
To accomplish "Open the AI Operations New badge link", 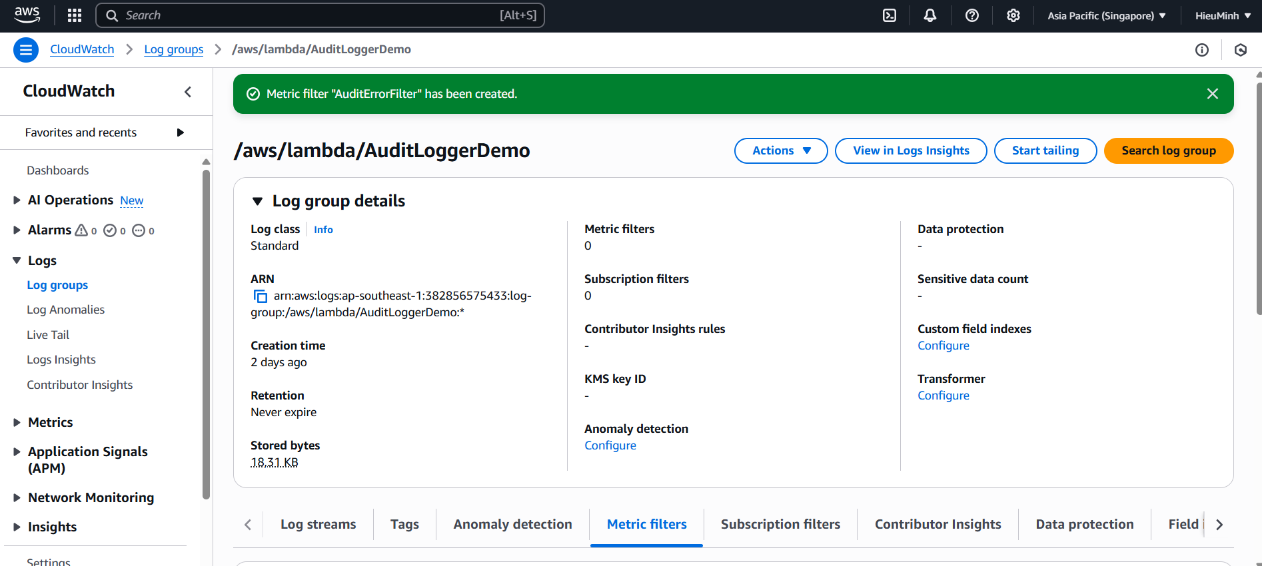I will click(x=132, y=200).
